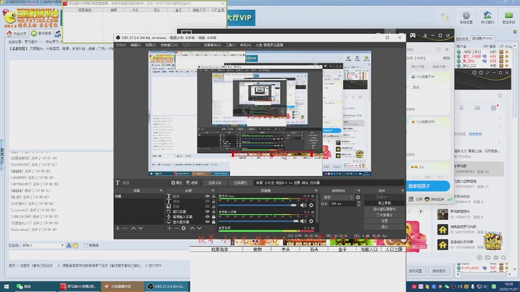
Task: Open 场景集合(S) menu in OBS
Action: click(x=213, y=45)
